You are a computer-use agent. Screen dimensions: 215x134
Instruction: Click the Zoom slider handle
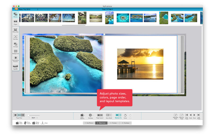point(29,115)
